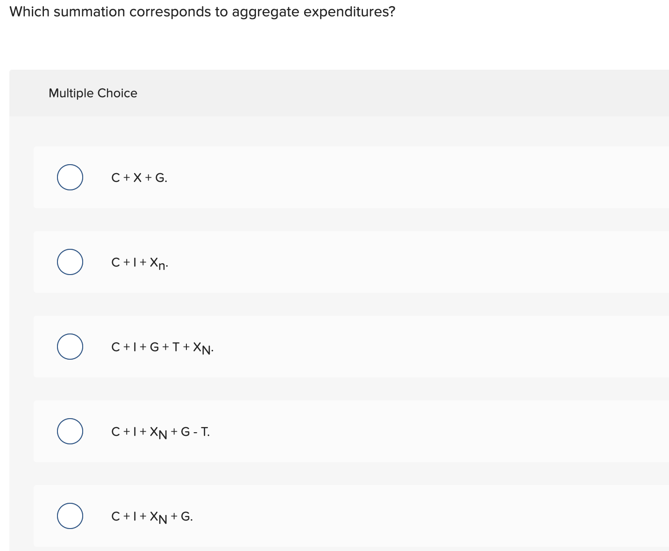
Task: Select the option that includes only three terms
Action: coord(70,177)
